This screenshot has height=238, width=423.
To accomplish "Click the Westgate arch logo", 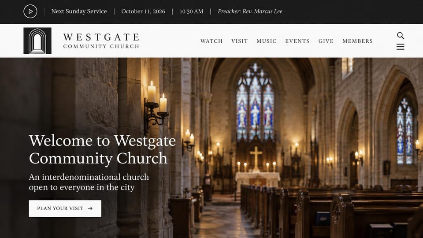I will [x=37, y=41].
